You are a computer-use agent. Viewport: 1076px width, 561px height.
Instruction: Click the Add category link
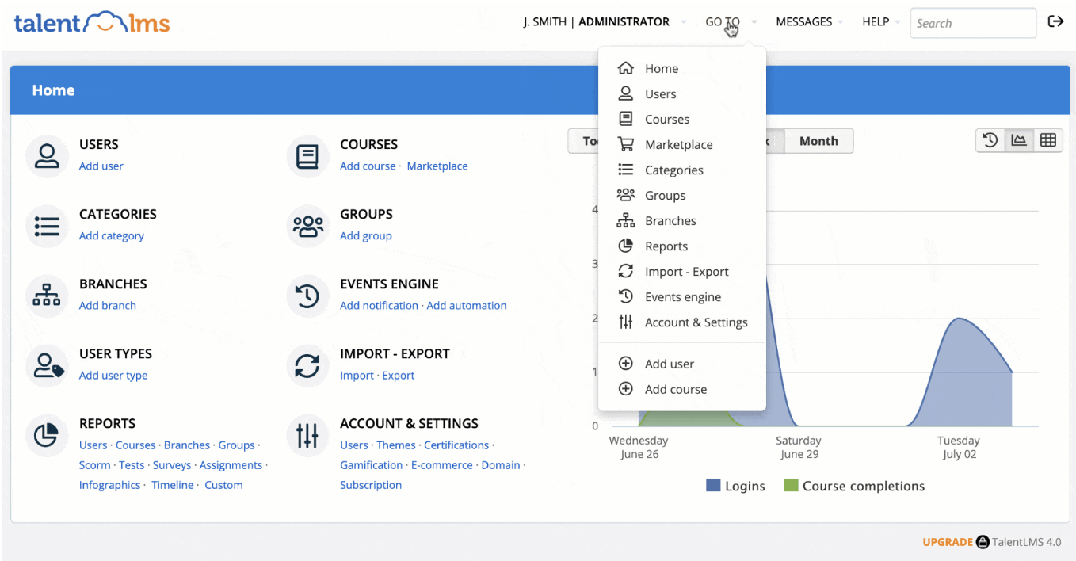[x=112, y=236]
